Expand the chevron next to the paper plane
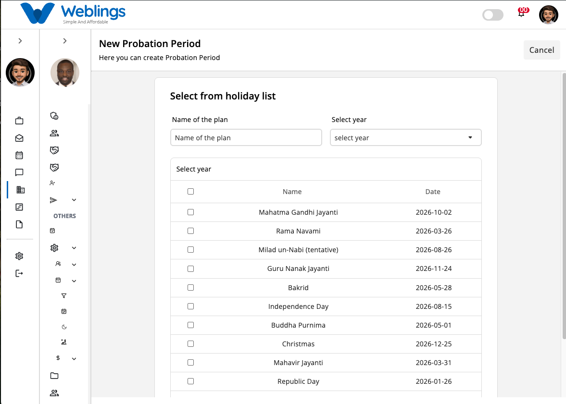The width and height of the screenshot is (566, 404). (74, 200)
